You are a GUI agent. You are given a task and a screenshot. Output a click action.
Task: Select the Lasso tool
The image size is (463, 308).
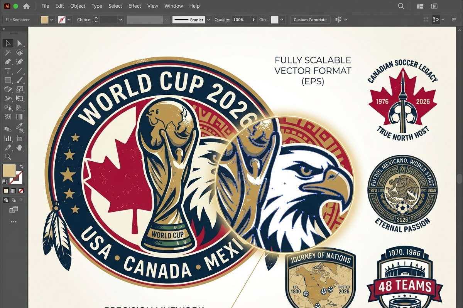pos(19,53)
